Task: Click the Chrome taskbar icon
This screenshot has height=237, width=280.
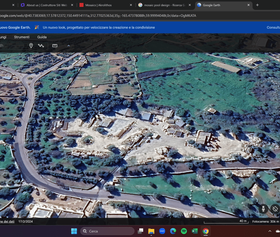Action: coord(206,231)
